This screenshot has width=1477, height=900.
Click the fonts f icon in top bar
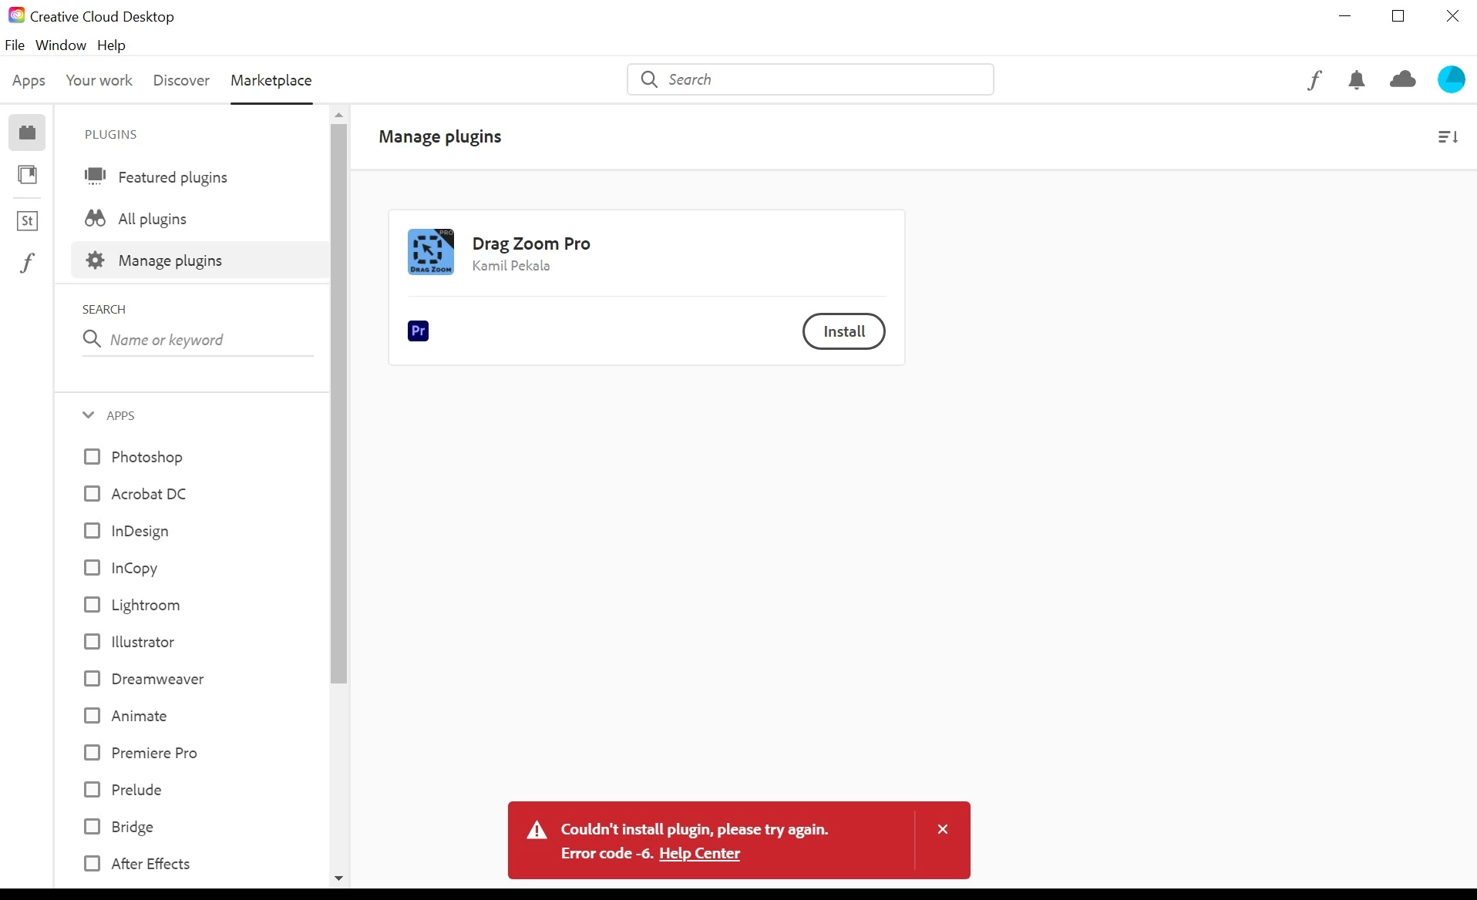coord(1314,79)
